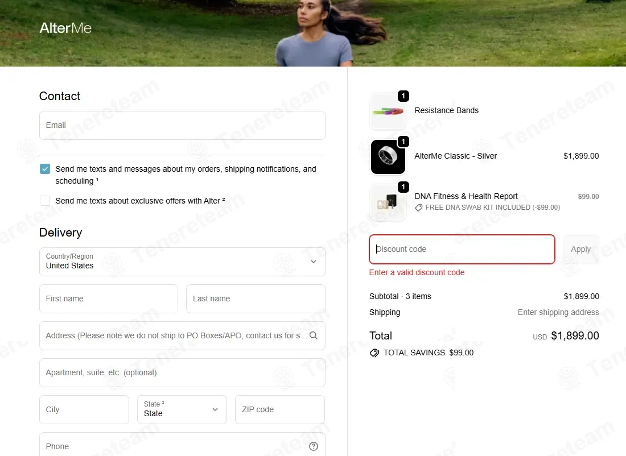Focus the Discount code field
The width and height of the screenshot is (626, 456).
pos(462,250)
